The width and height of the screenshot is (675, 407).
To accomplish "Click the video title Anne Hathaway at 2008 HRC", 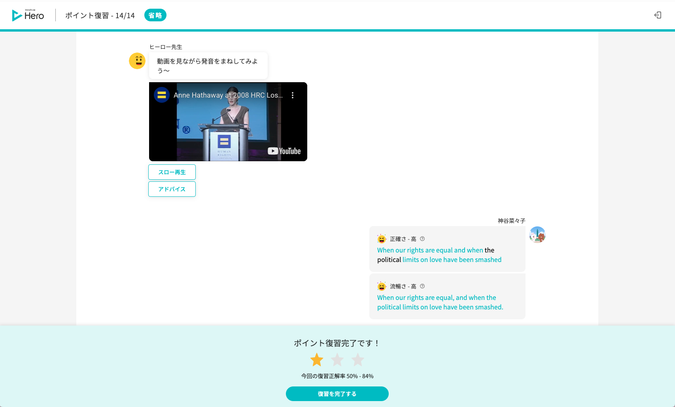I will tap(229, 95).
